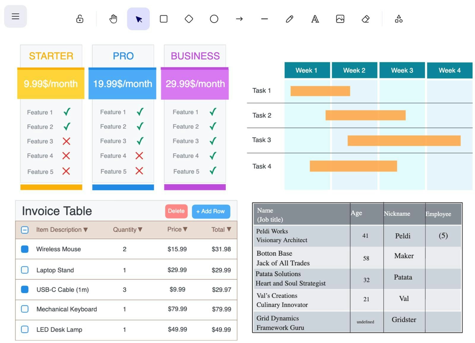
Task: Toggle the canvas lock icon
Action: (x=79, y=19)
